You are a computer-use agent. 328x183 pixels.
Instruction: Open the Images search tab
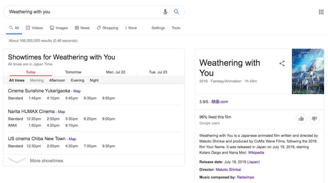point(59,28)
